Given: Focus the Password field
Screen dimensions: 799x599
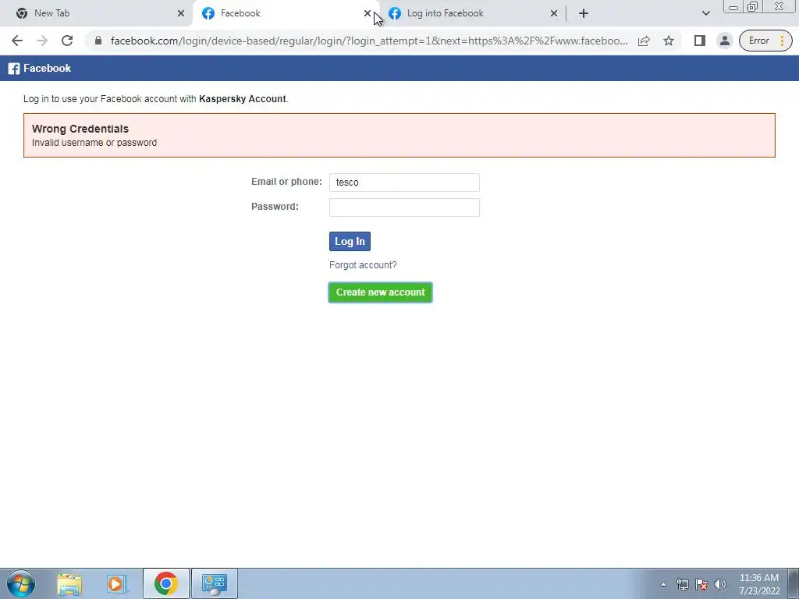Looking at the screenshot, I should point(404,207).
